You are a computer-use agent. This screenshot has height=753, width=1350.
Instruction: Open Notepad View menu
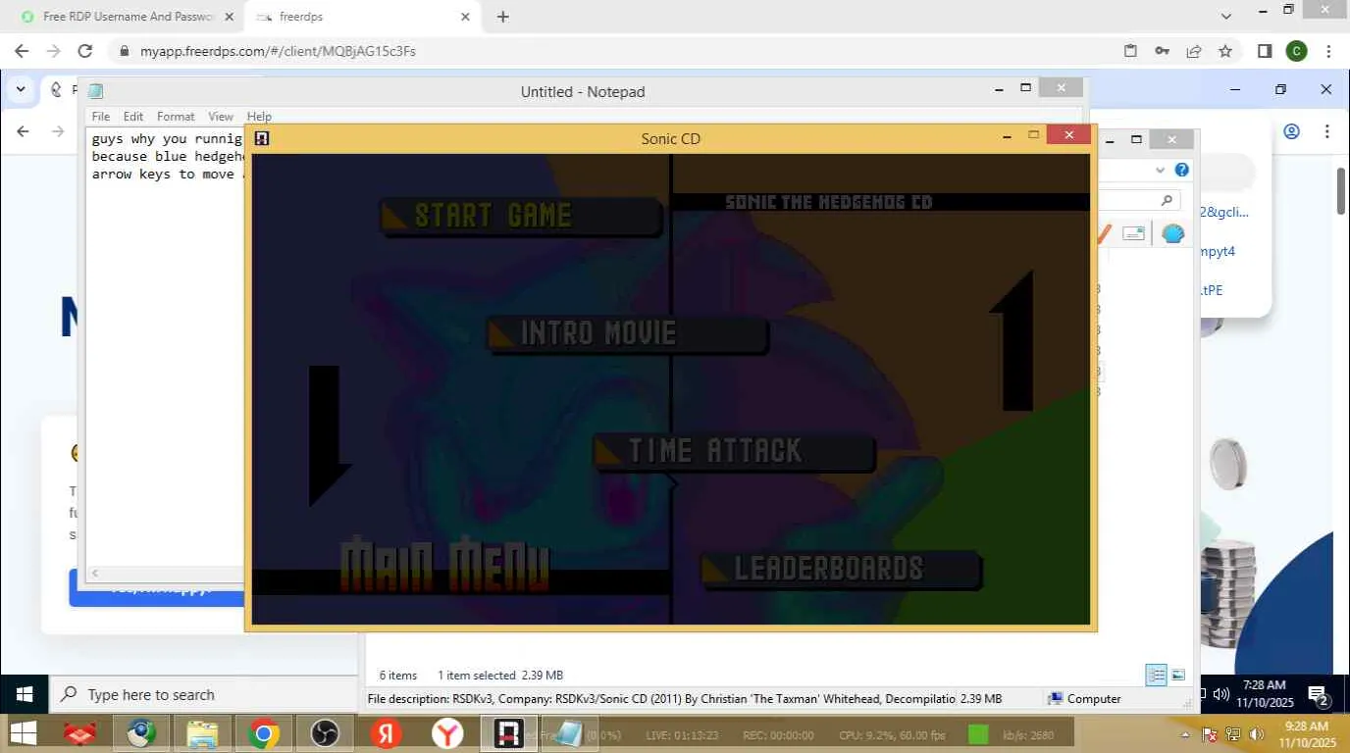221,116
